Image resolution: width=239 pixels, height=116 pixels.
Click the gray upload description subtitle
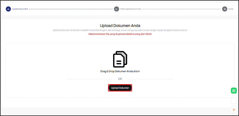point(120,30)
